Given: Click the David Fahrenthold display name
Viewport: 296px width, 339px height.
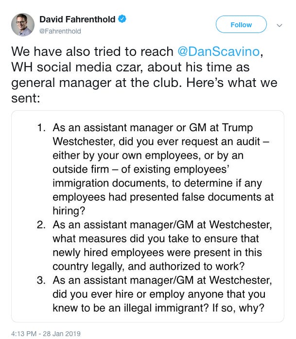Looking at the screenshot, I should pyautogui.click(x=77, y=19).
